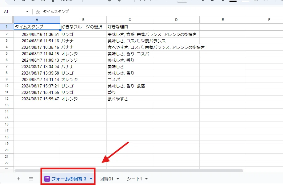Click timestamp 2024/08/17 11:04:15
The height and width of the screenshot is (185, 283).
click(x=37, y=54)
